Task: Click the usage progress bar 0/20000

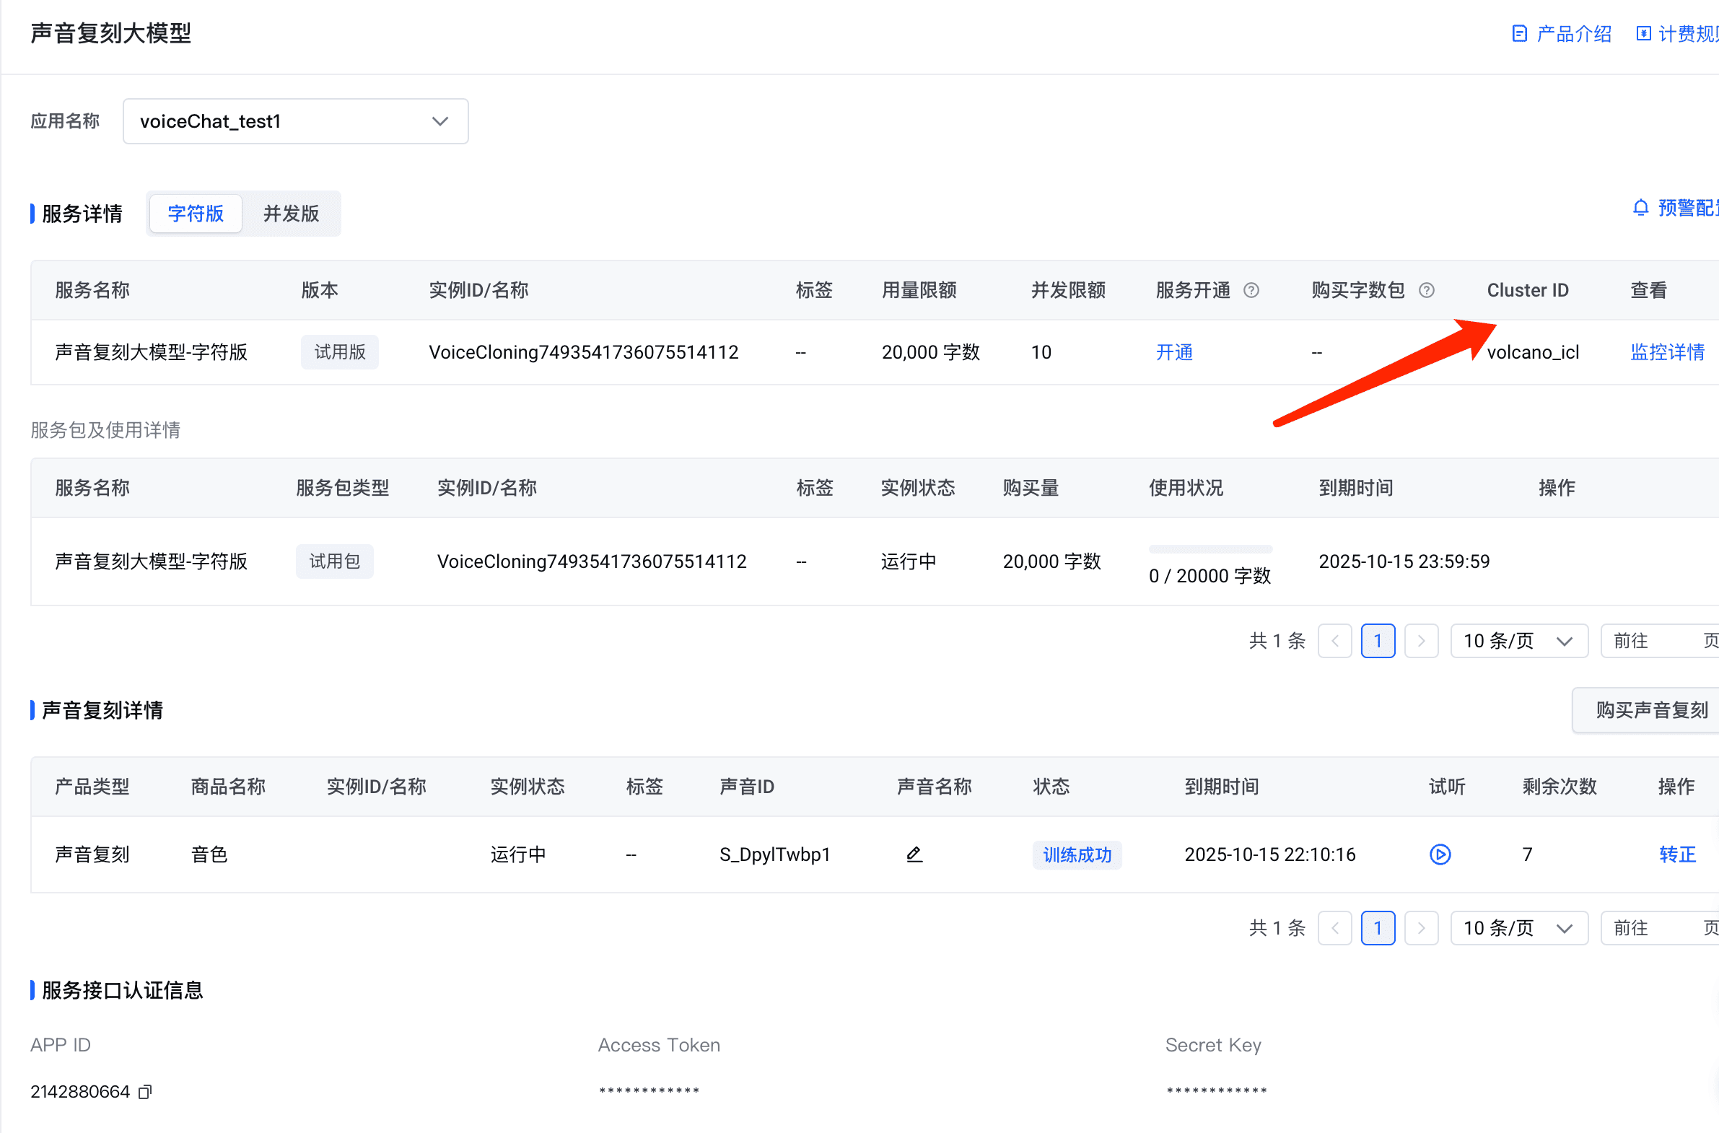Action: pyautogui.click(x=1210, y=549)
